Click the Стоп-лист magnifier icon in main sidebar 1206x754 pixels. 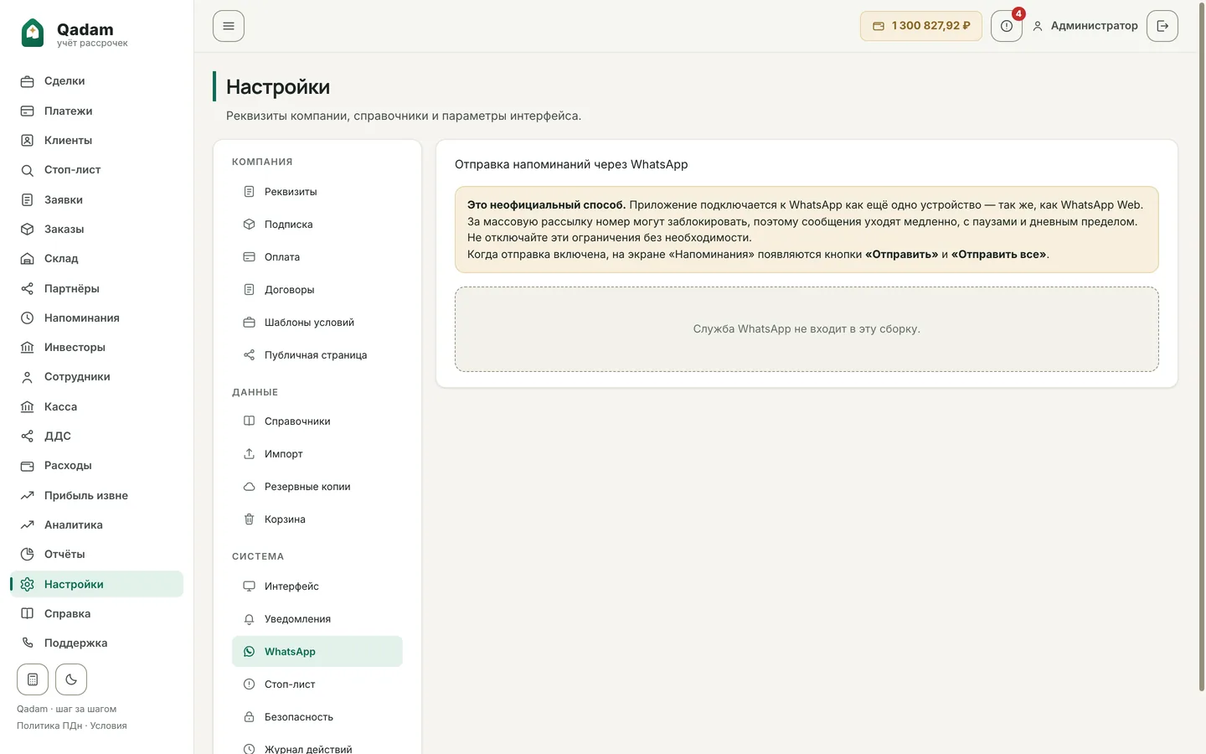pyautogui.click(x=28, y=170)
